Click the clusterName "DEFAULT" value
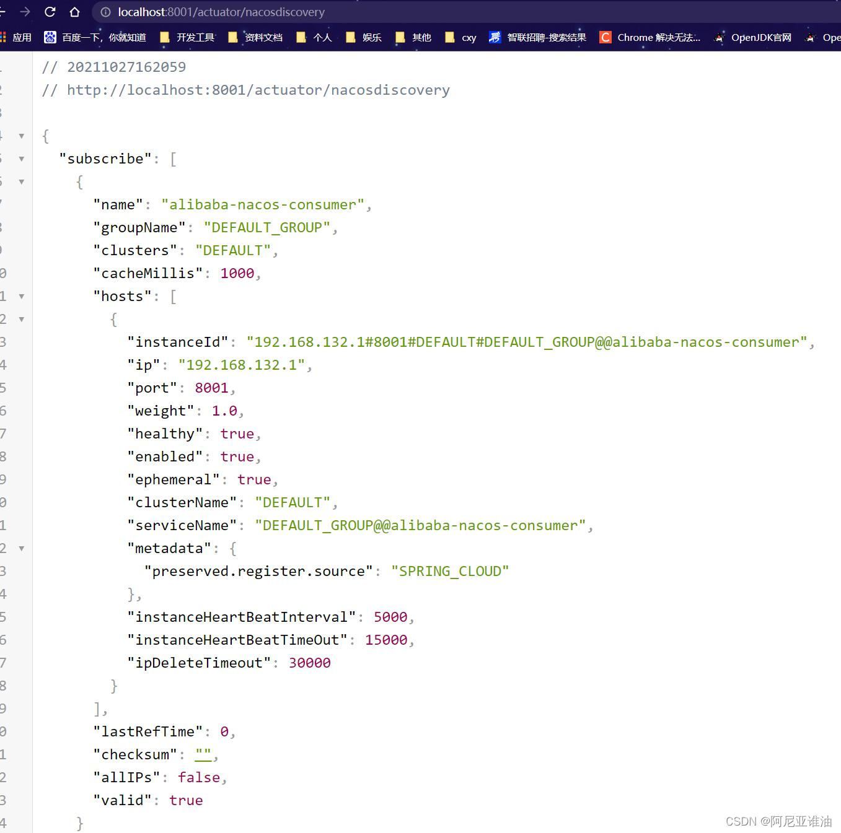The image size is (841, 833). pos(293,502)
